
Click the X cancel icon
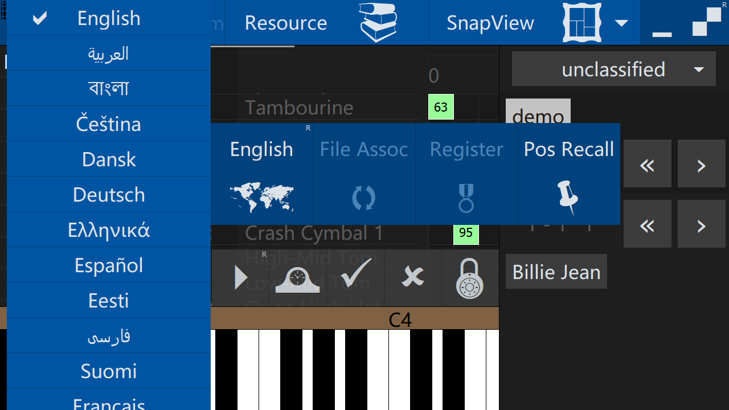point(413,277)
